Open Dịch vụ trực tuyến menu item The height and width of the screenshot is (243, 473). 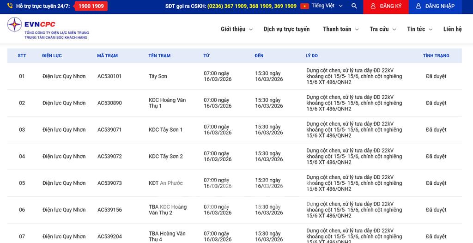tap(286, 29)
